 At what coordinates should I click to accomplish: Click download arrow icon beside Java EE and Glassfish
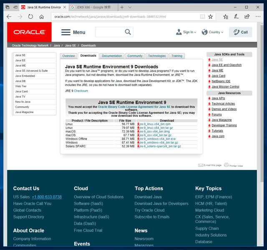point(209,65)
